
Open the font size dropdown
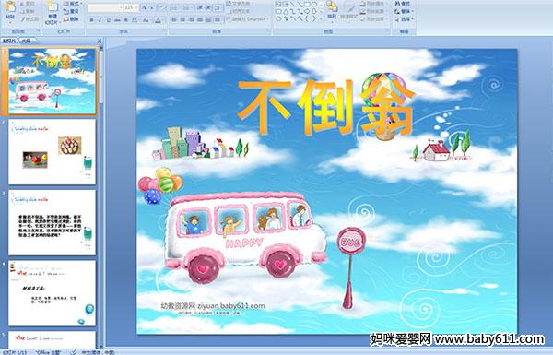(137, 7)
